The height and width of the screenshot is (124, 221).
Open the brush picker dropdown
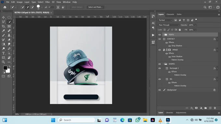[x=42, y=7]
